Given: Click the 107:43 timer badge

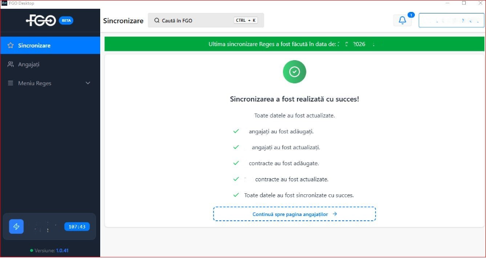Looking at the screenshot, I should [77, 226].
